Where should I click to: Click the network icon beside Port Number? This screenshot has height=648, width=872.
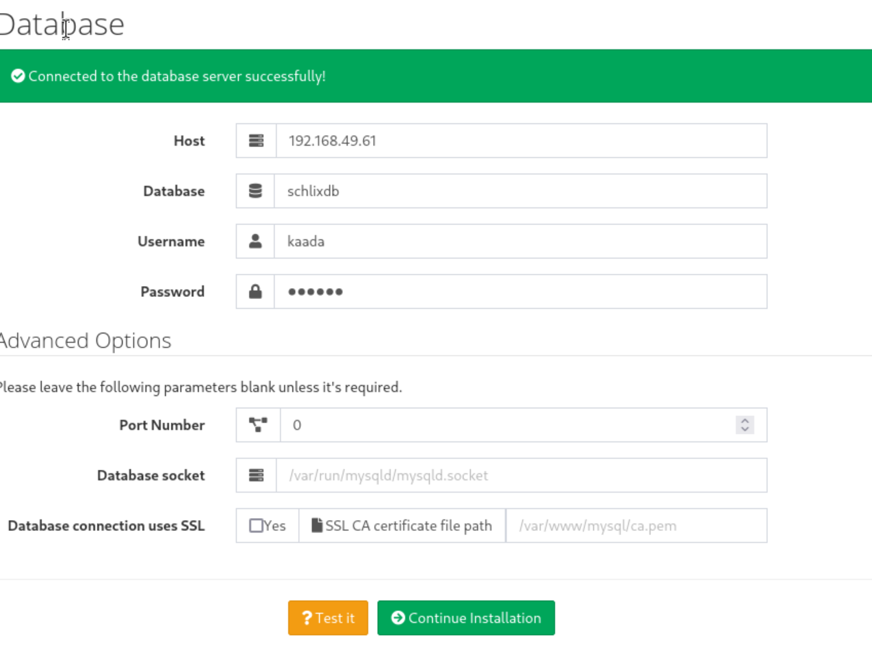pyautogui.click(x=257, y=425)
